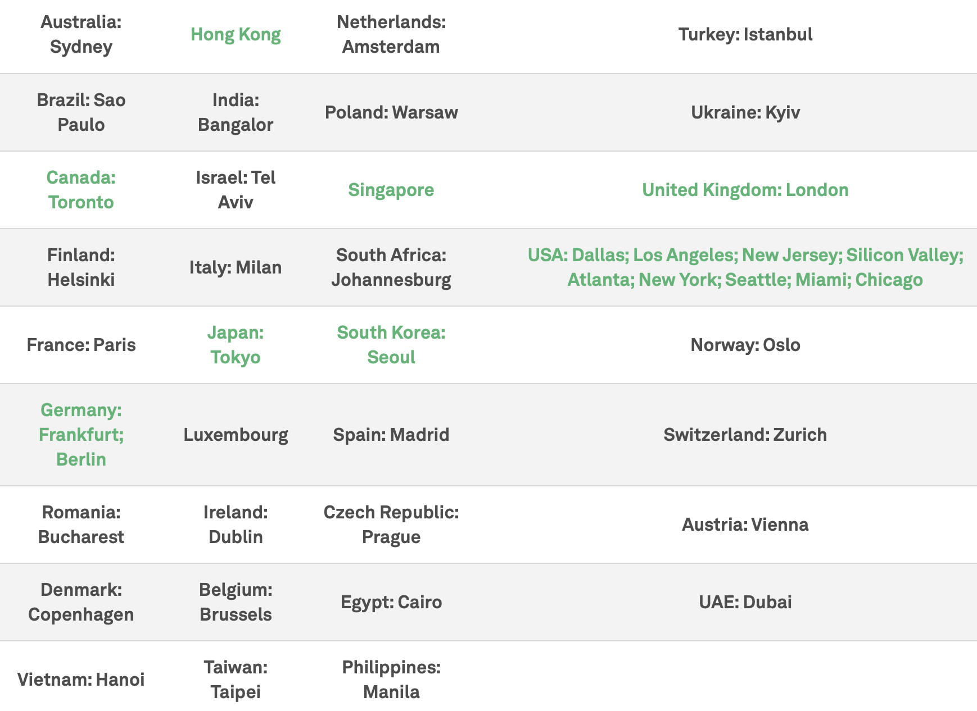Select the Ukraine: Kyiv cell
Screen dimensions: 977x711
(745, 112)
